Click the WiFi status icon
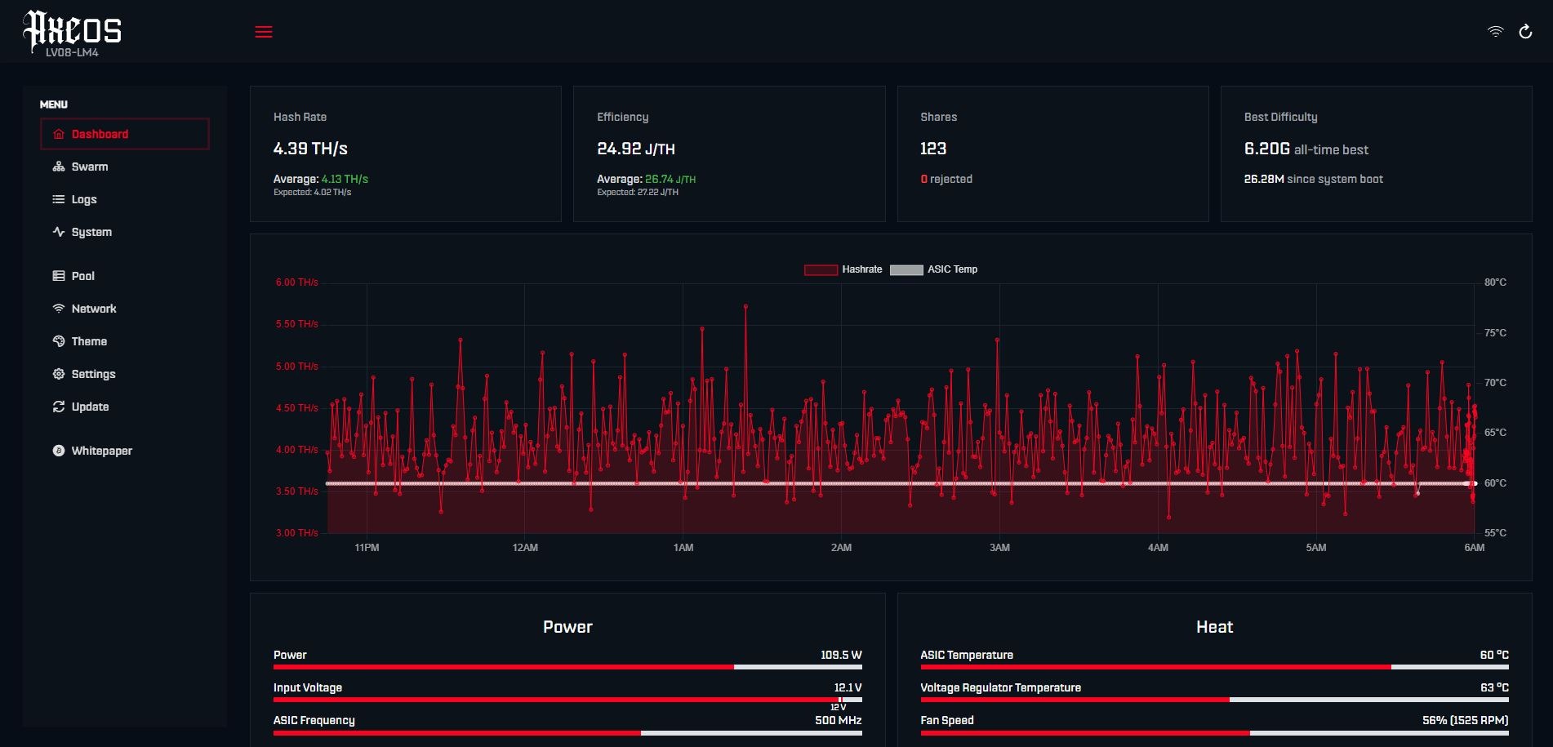The width and height of the screenshot is (1553, 747). (x=1495, y=32)
